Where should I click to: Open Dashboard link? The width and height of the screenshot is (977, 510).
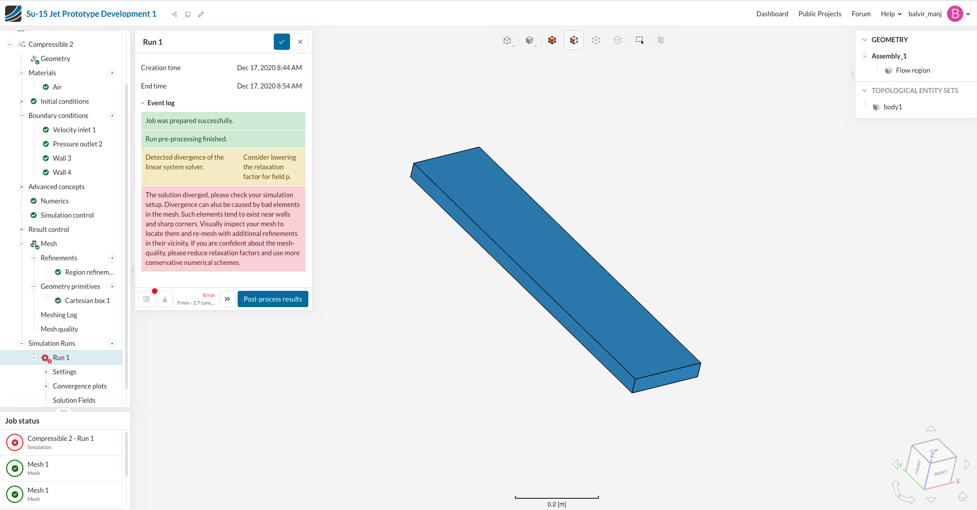[772, 14]
